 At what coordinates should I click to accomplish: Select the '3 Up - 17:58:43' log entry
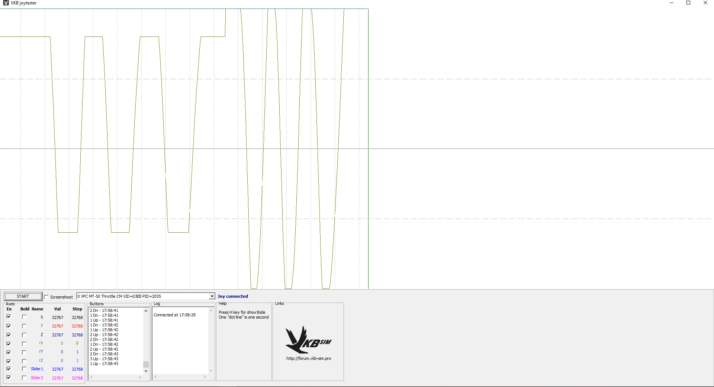pos(104,359)
